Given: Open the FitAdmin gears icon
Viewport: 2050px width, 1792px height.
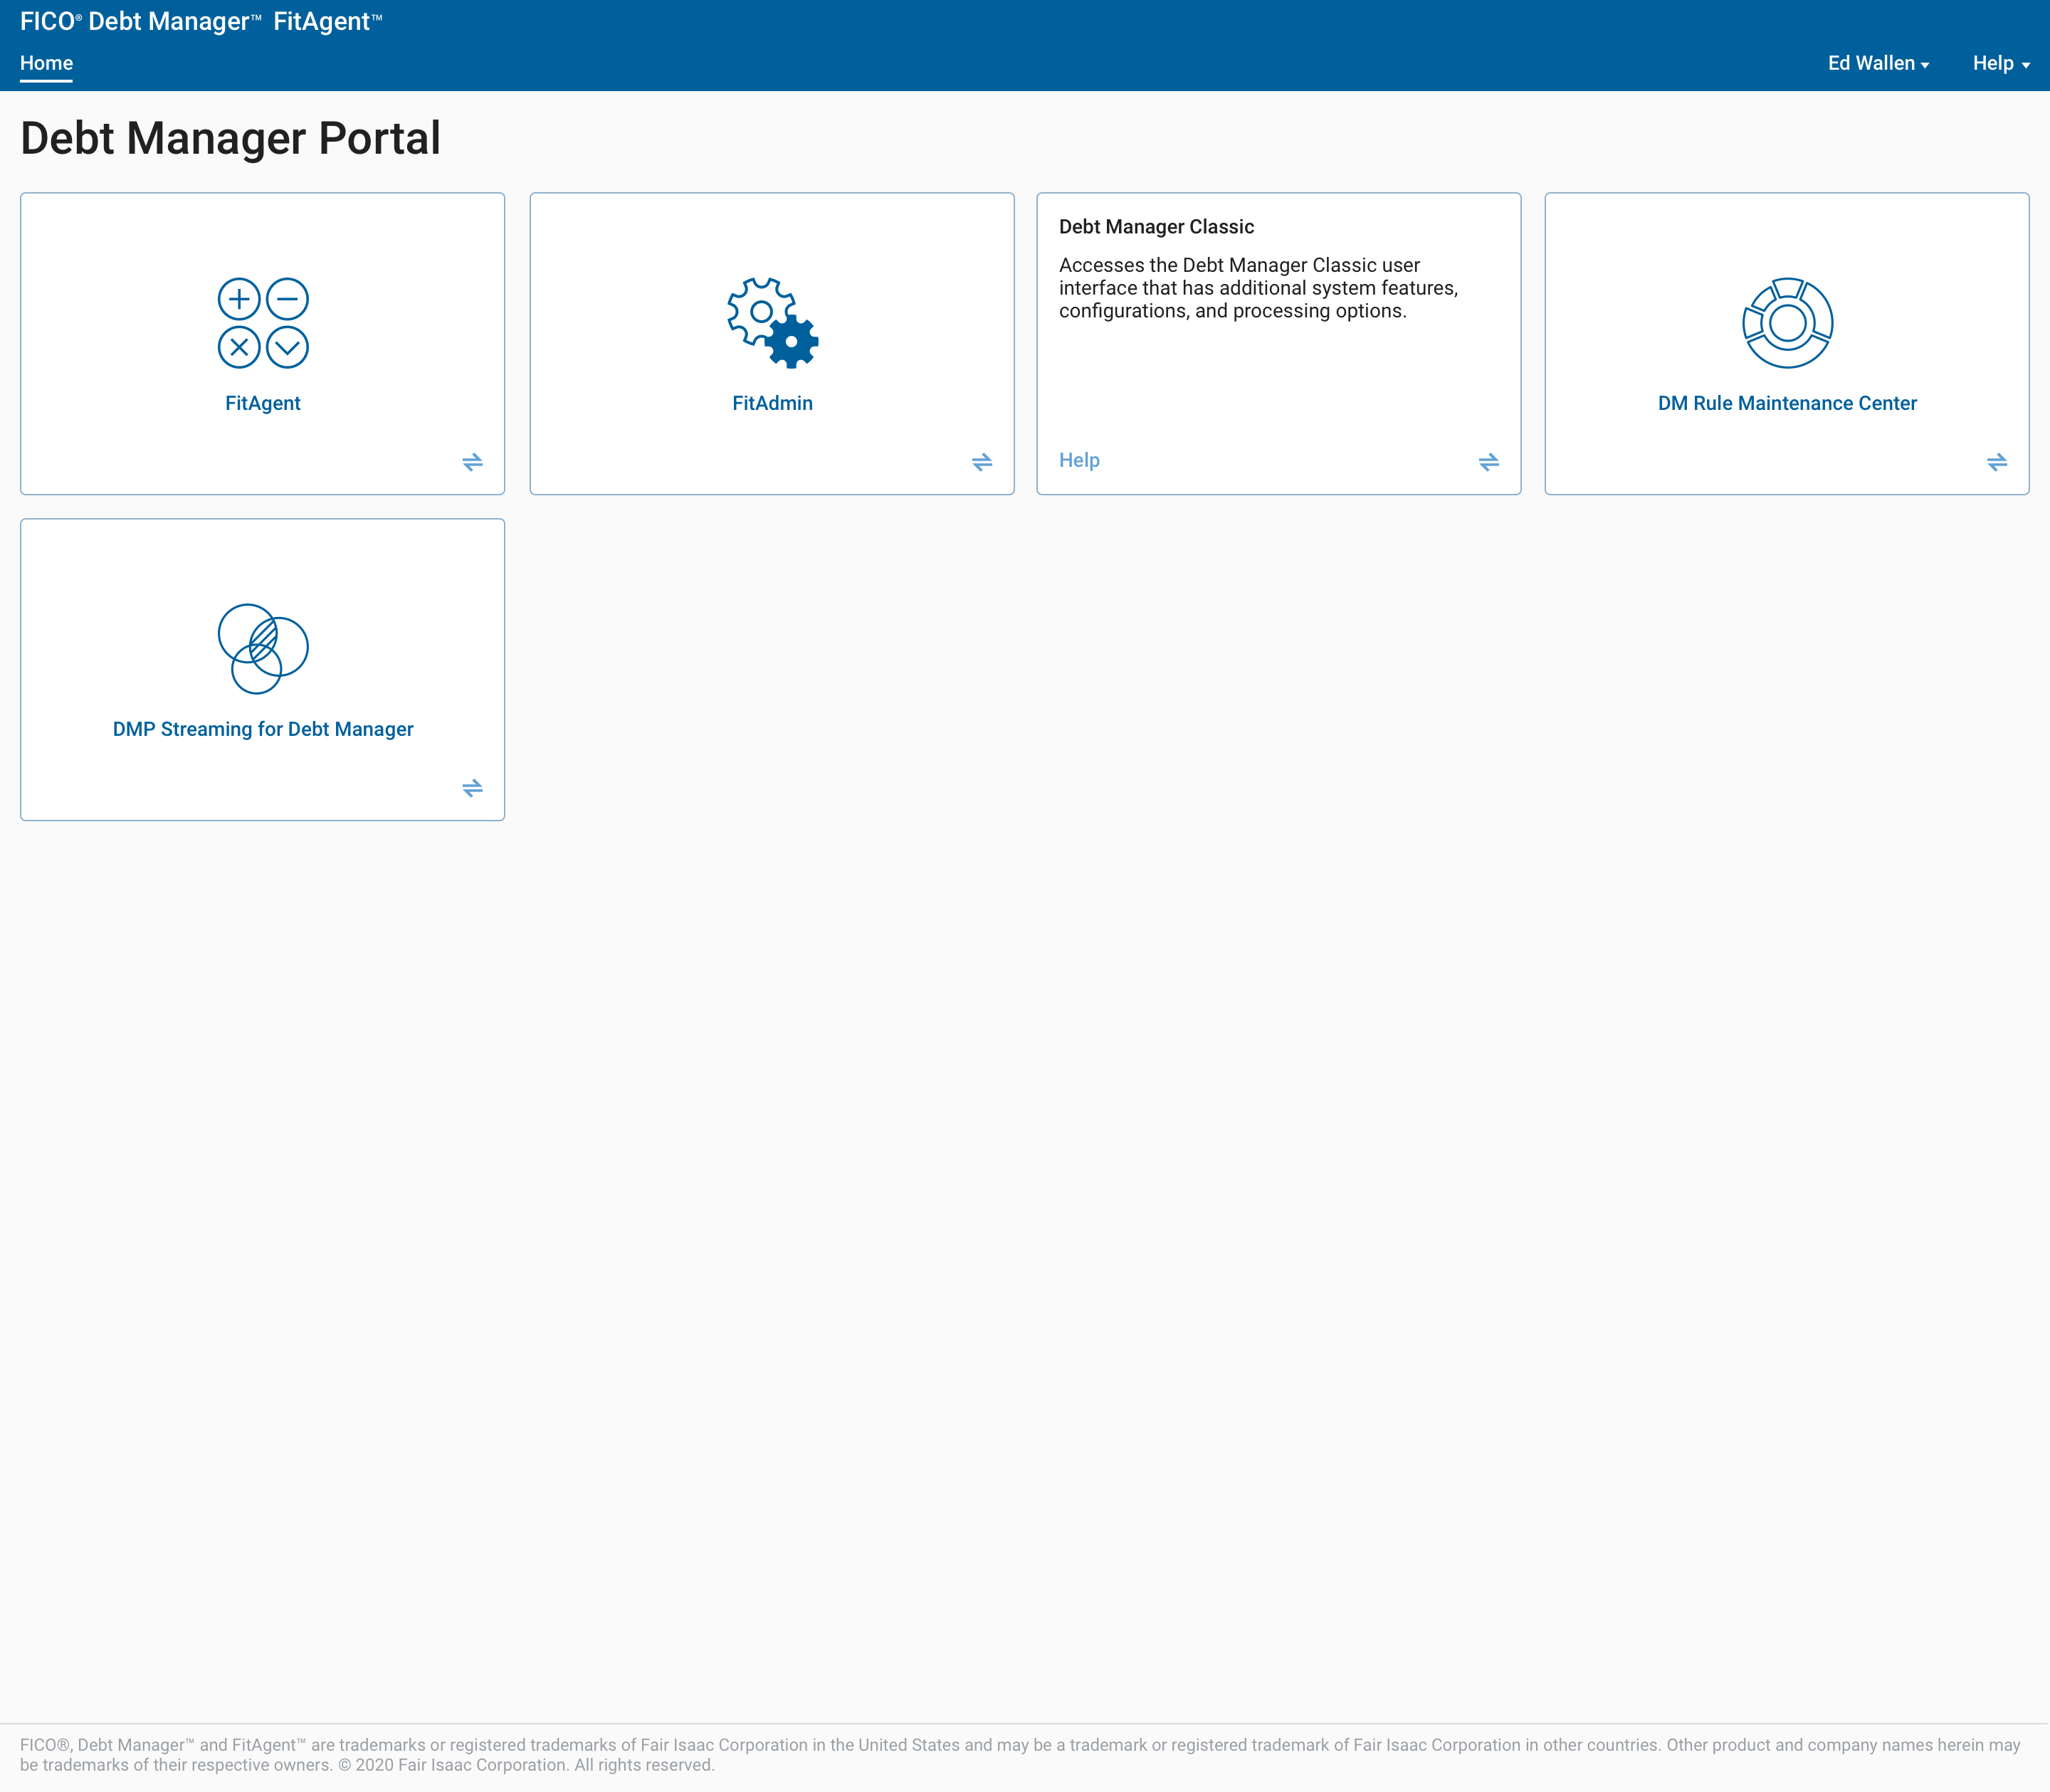Looking at the screenshot, I should point(772,323).
